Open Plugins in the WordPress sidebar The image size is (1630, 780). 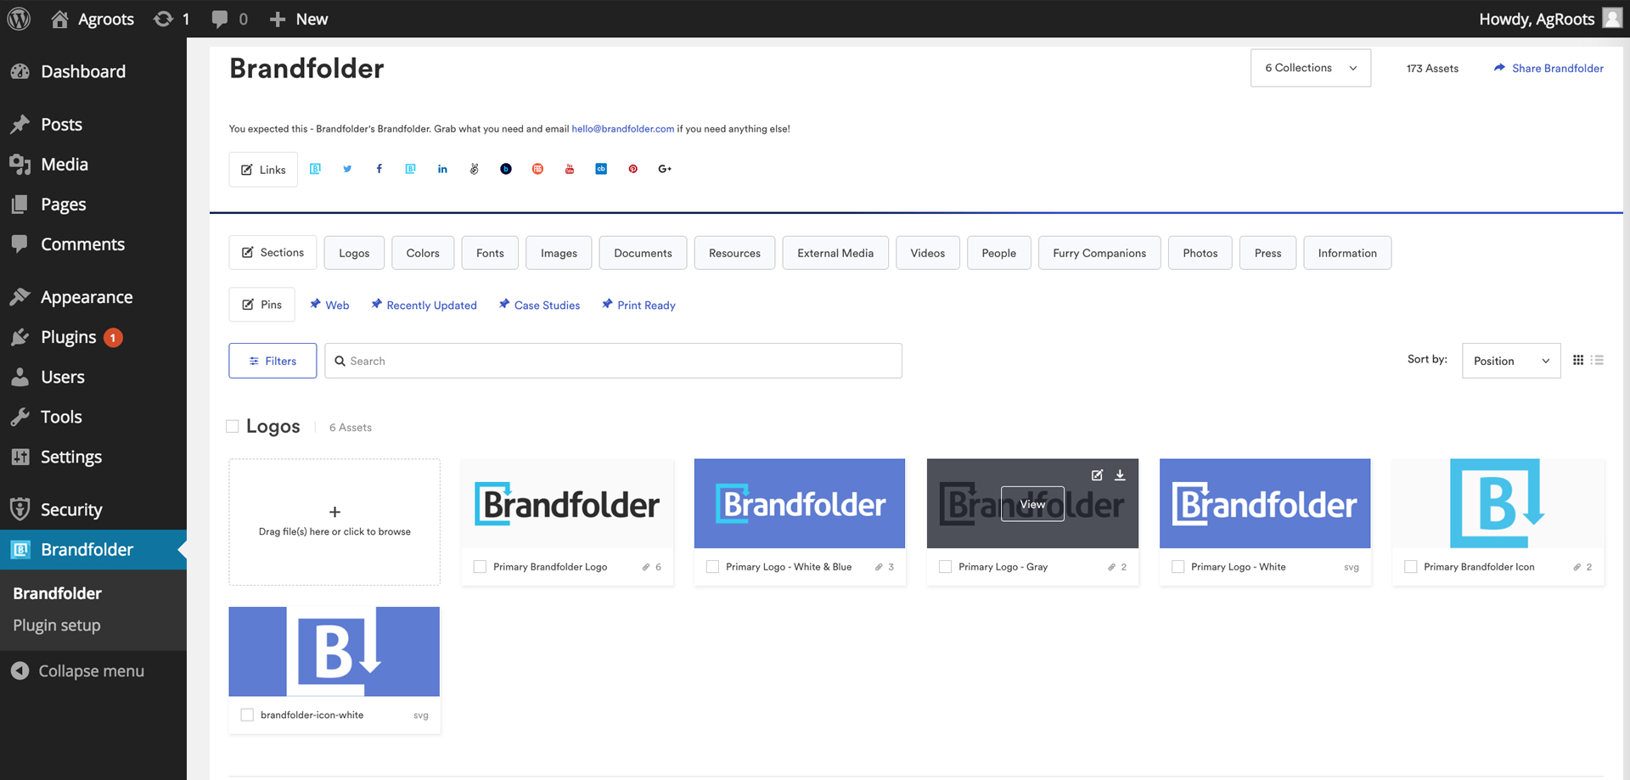click(x=69, y=337)
